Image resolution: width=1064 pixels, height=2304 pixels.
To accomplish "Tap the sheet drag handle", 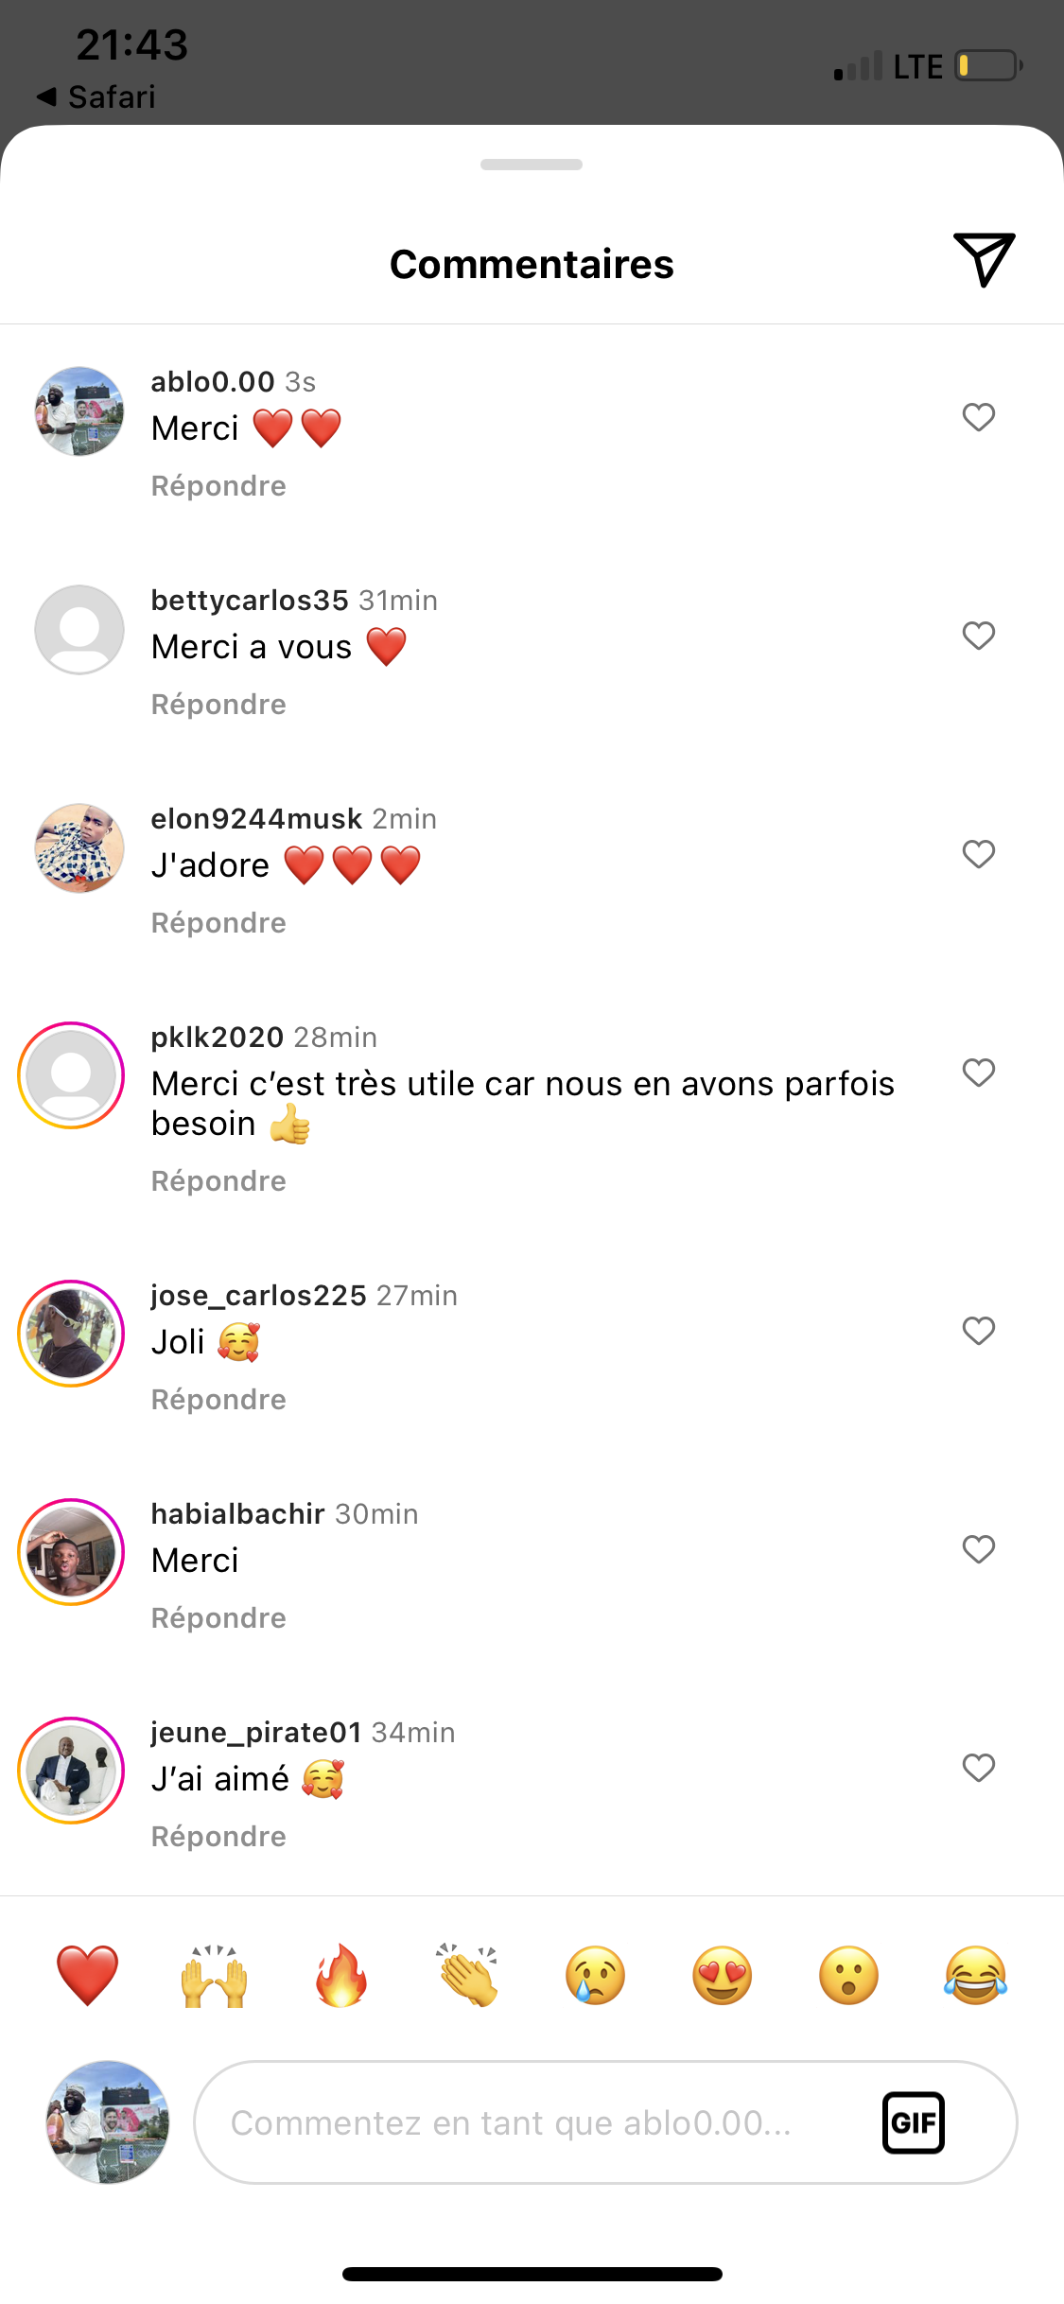I will click(x=532, y=165).
